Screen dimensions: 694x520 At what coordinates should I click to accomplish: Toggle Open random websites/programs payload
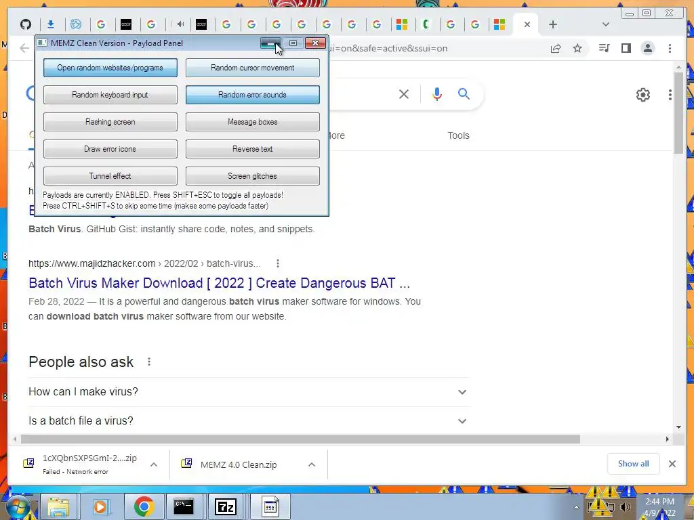click(110, 68)
